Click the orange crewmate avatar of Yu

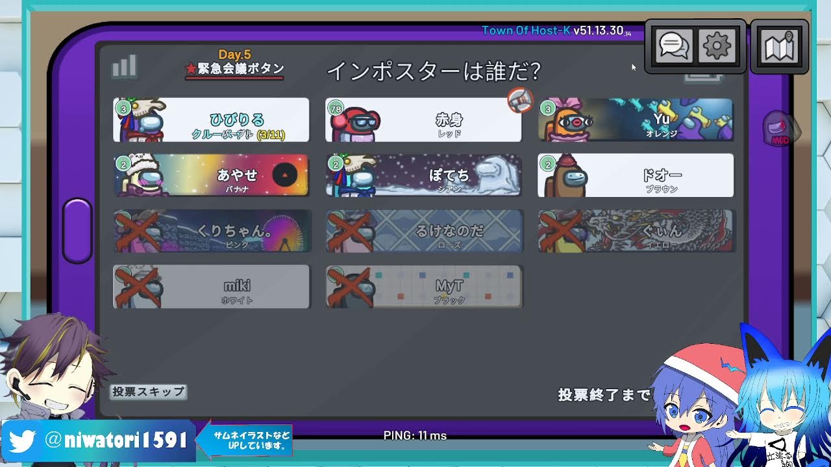point(567,122)
